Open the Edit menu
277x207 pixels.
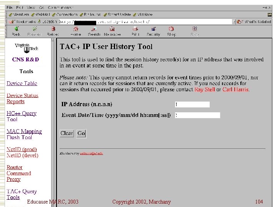(x=20, y=8)
